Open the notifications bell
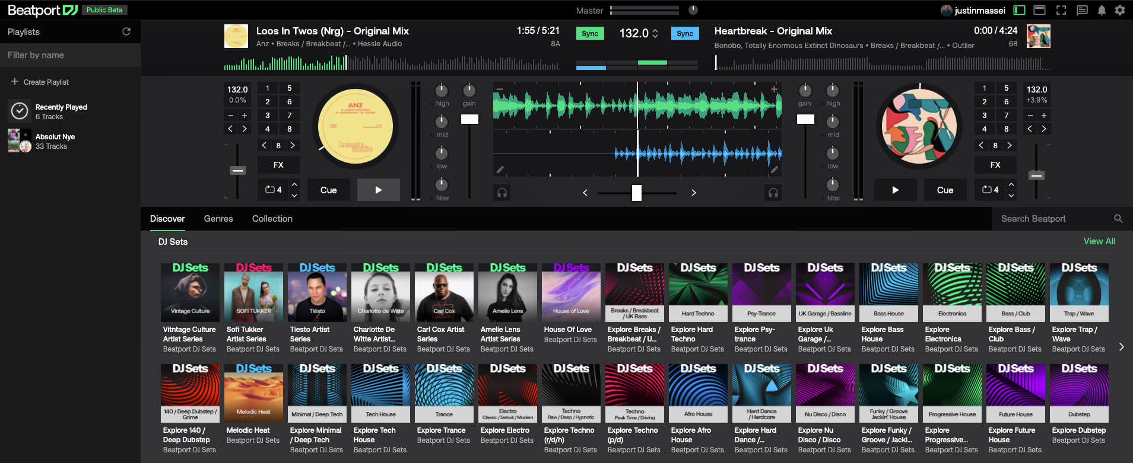Viewport: 1133px width, 463px height. (x=1102, y=10)
